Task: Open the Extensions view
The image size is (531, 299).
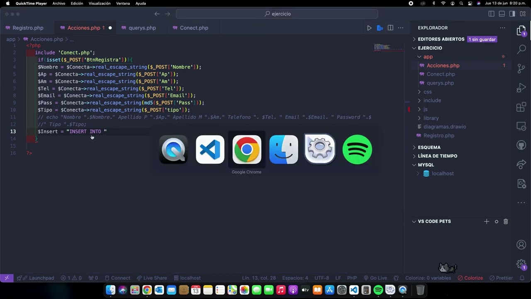Action: coord(521,107)
